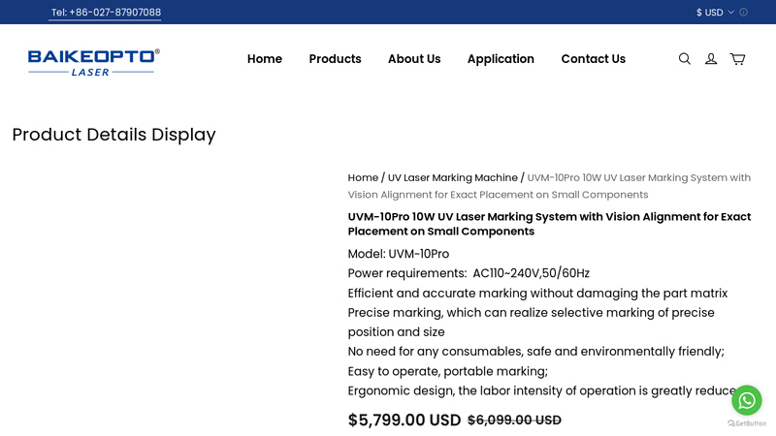Click the BAIKEOPTO Laser logo
The image size is (776, 436).
tap(94, 61)
